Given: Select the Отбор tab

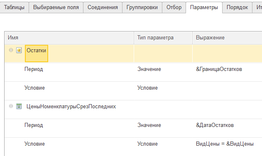Looking at the screenshot, I should pyautogui.click(x=174, y=7).
